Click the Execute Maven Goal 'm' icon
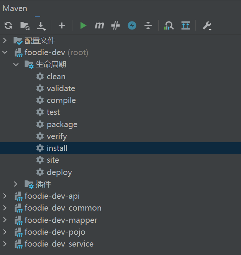Screen dimensions: 241x255 click(x=99, y=26)
